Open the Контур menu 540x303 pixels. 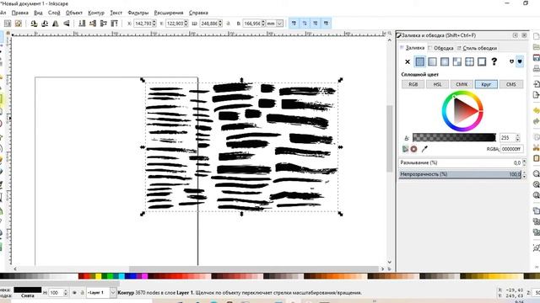pos(96,13)
